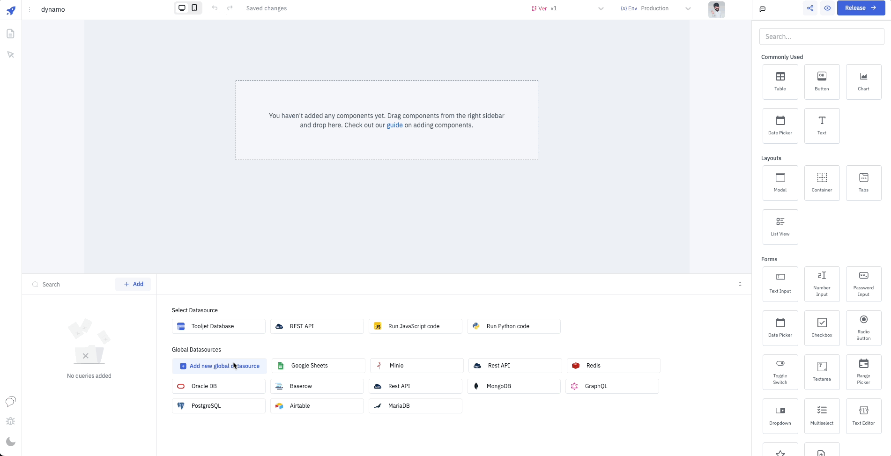
Task: Expand the Production environment dropdown
Action: (x=688, y=8)
